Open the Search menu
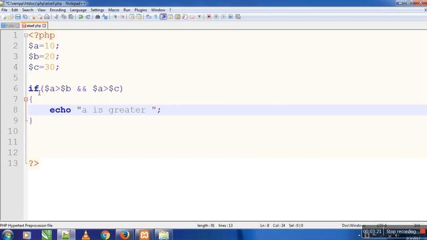Viewport: 427px width, 240px height. click(x=28, y=10)
